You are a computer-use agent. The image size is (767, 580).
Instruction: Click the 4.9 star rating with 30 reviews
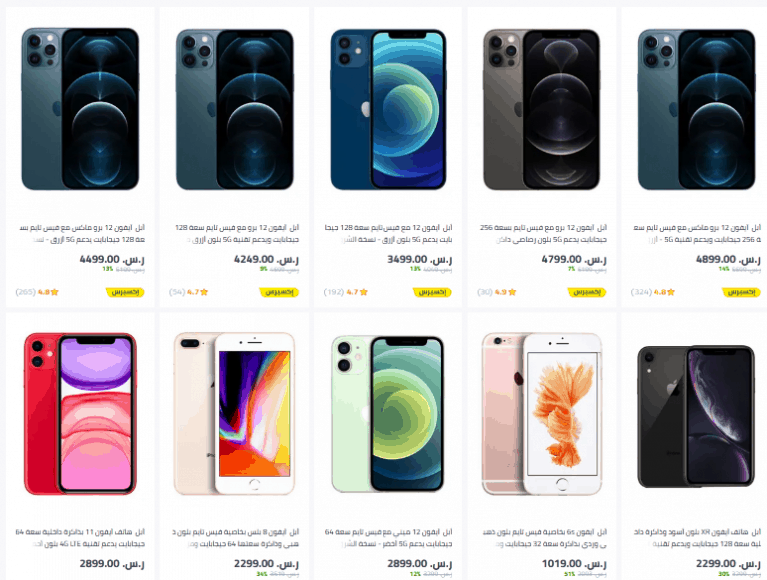(497, 292)
